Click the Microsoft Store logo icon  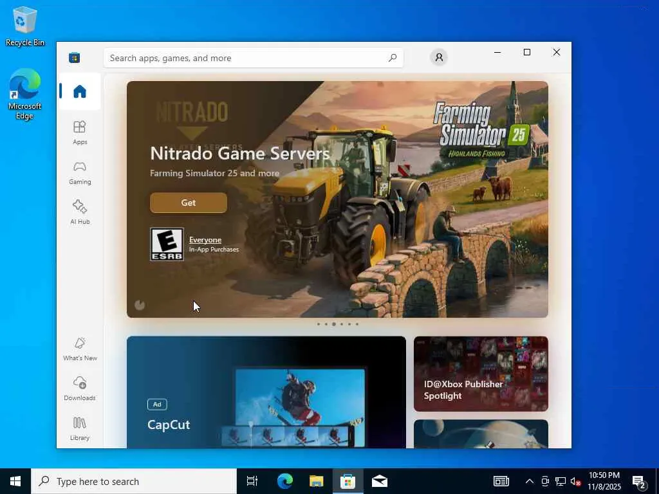tap(75, 57)
